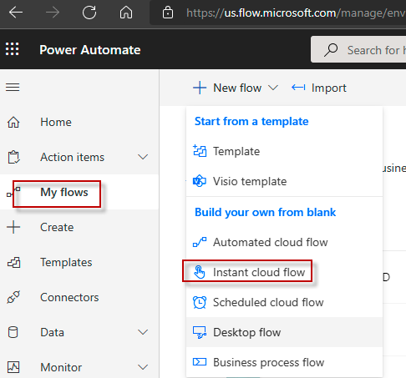The image size is (406, 378).
Task: Click the Desktop flow monitor icon
Action: (200, 332)
